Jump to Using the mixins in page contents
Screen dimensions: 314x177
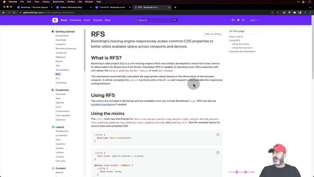point(240,44)
